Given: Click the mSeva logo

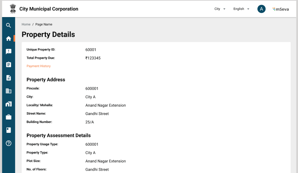Looking at the screenshot, I should click(281, 9).
